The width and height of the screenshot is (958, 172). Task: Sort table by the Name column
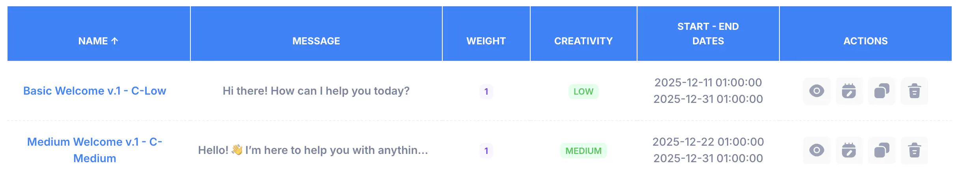98,41
